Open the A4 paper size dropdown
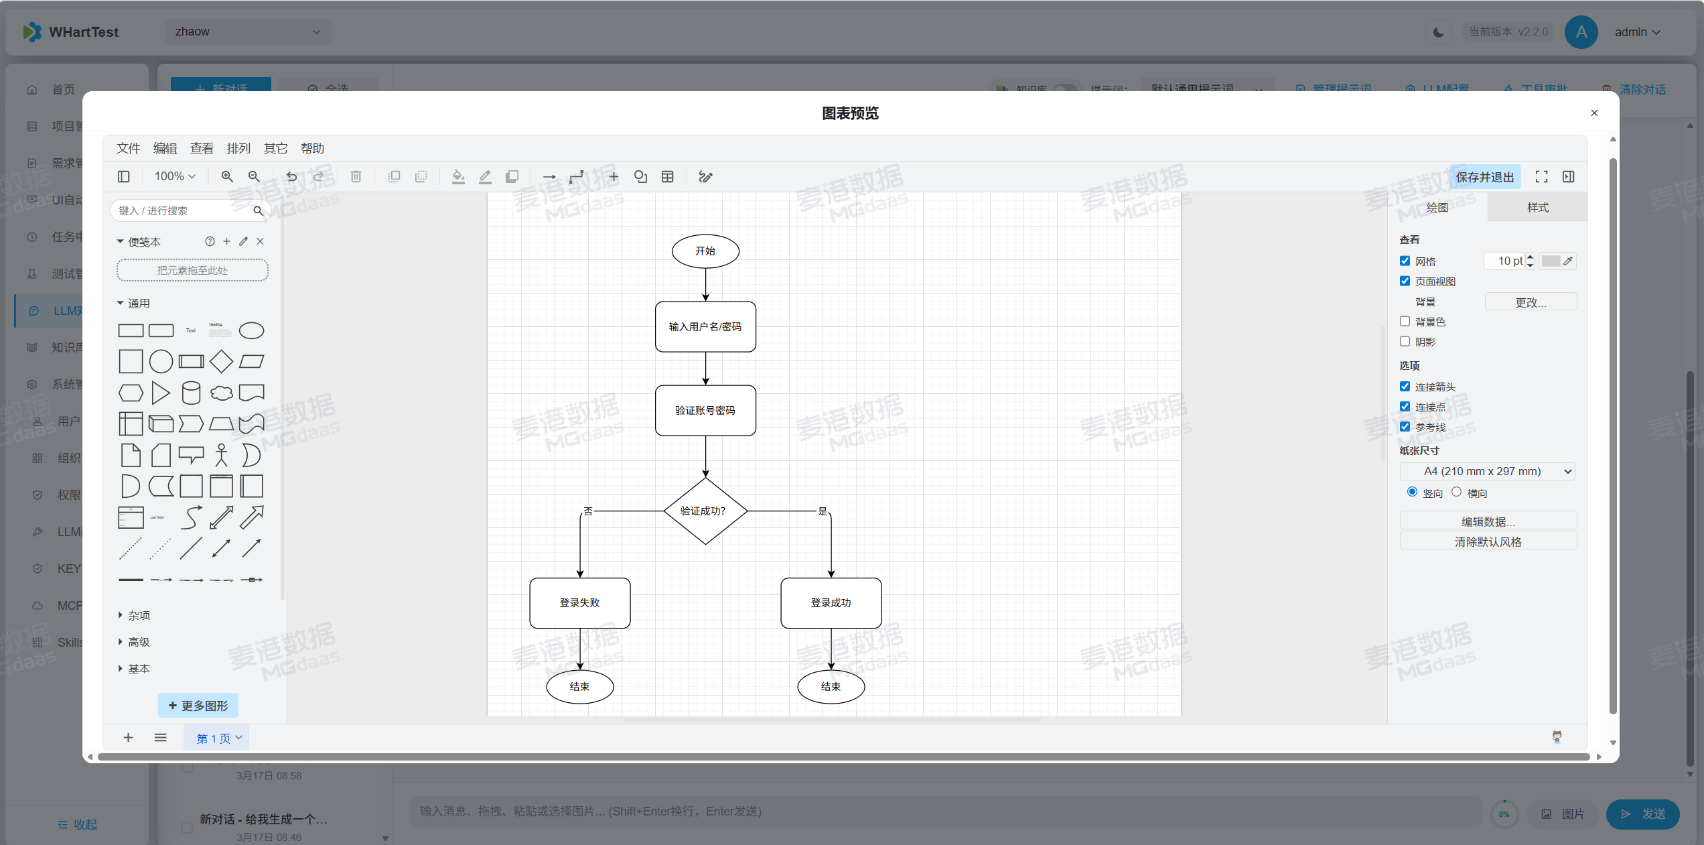The image size is (1704, 845). tap(1487, 471)
